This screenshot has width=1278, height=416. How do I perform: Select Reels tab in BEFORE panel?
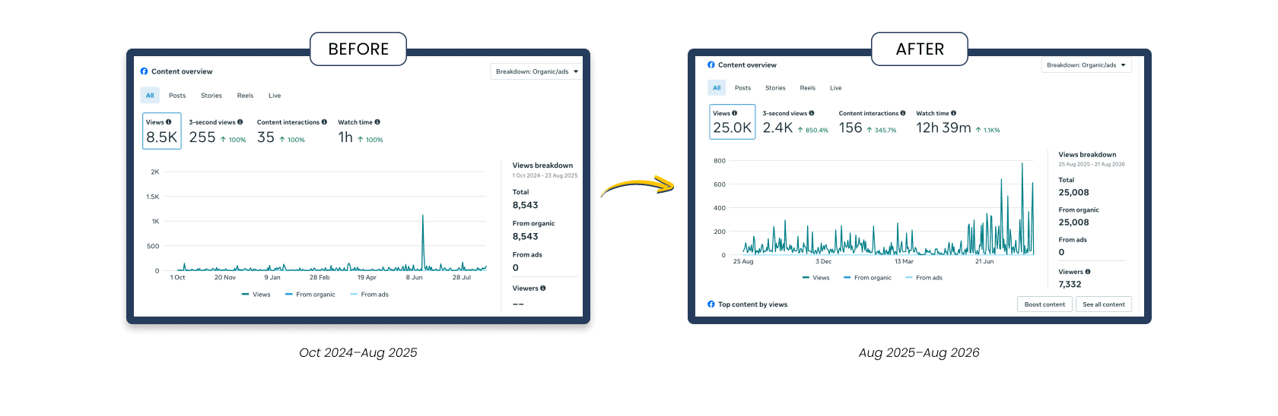(x=245, y=96)
